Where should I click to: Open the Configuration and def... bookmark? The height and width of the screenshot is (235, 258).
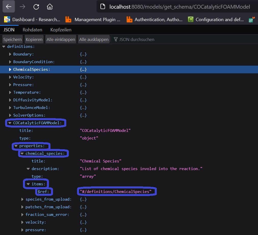click(216, 20)
